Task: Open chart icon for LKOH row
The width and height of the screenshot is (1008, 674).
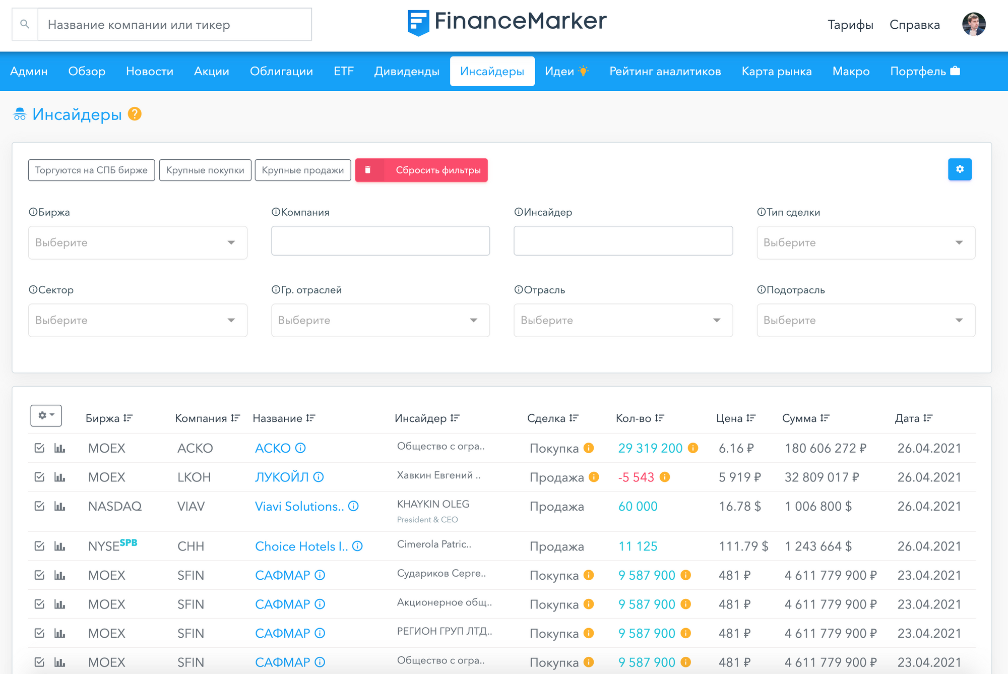Action: pyautogui.click(x=60, y=477)
